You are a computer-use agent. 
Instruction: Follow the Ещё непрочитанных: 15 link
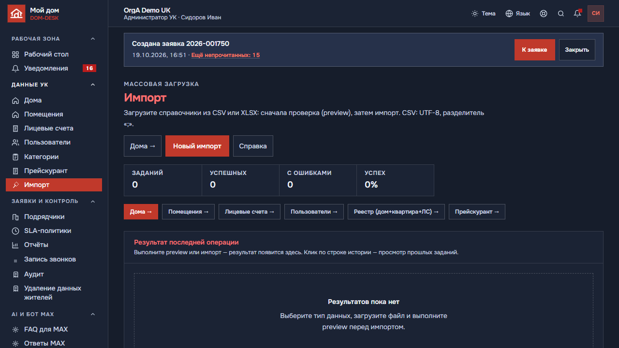coord(226,55)
